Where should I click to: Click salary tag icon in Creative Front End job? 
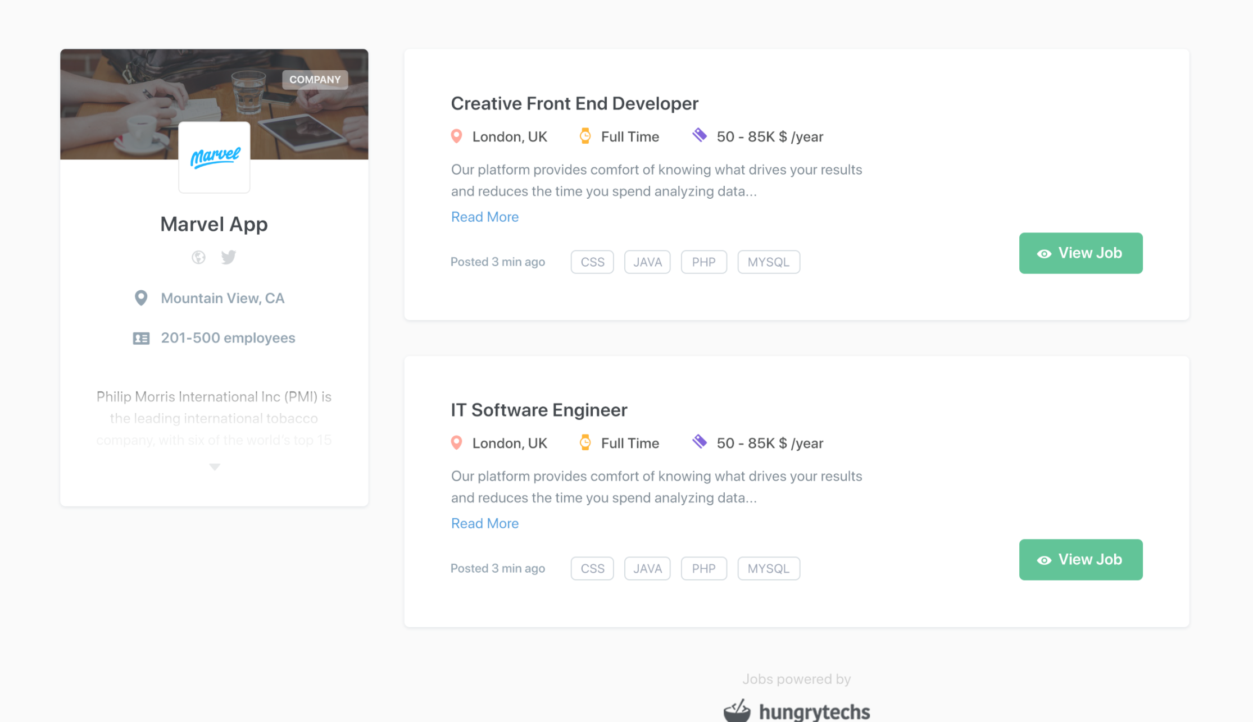point(700,135)
